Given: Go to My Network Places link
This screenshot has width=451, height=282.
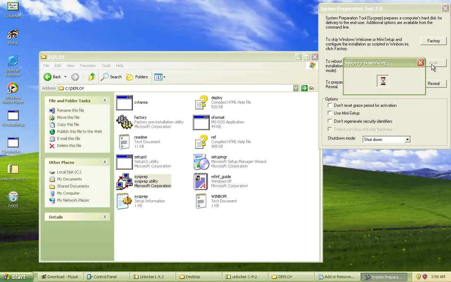Looking at the screenshot, I should pyautogui.click(x=73, y=200).
